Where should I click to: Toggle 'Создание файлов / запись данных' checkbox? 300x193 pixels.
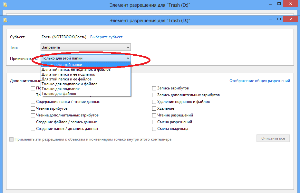point(33,122)
